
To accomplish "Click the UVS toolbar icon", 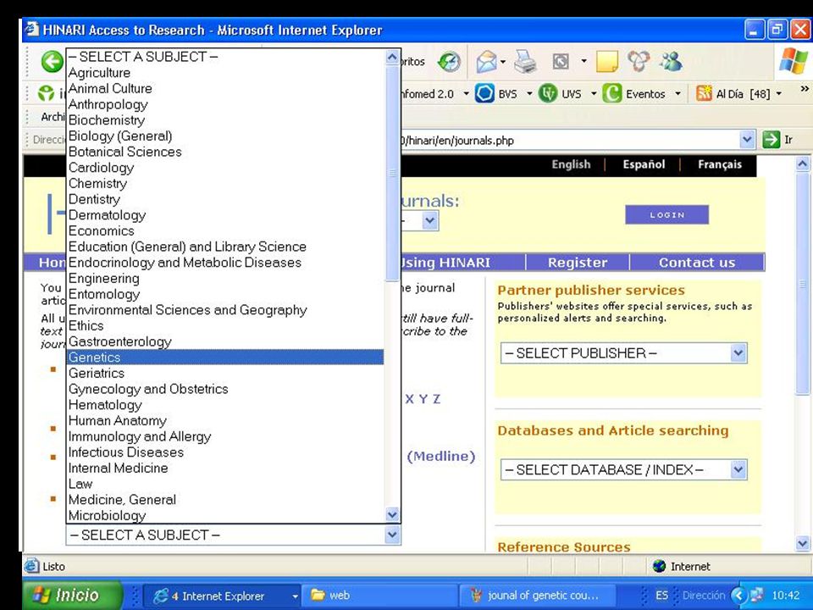I will (548, 94).
